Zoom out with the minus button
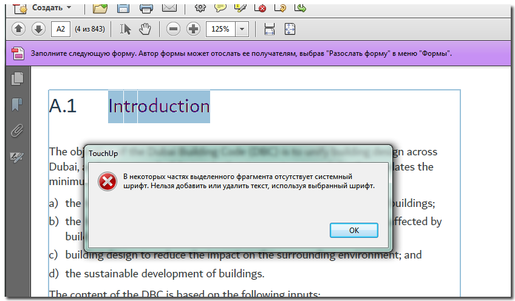 tap(174, 29)
